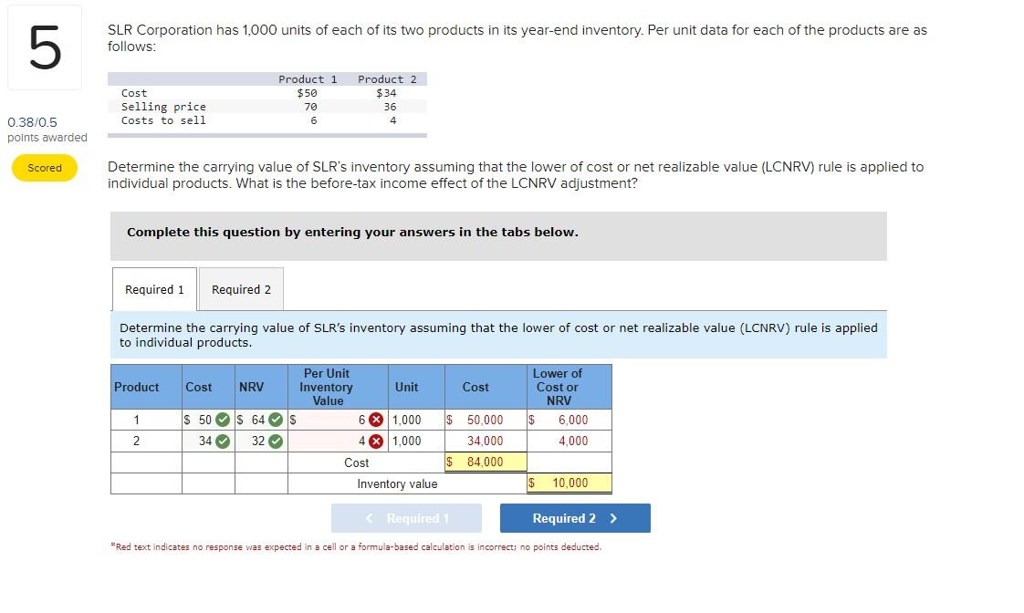Click the Product 1 NRV cell showing 64
Viewport: 1024px width, 613px height.
(261, 420)
